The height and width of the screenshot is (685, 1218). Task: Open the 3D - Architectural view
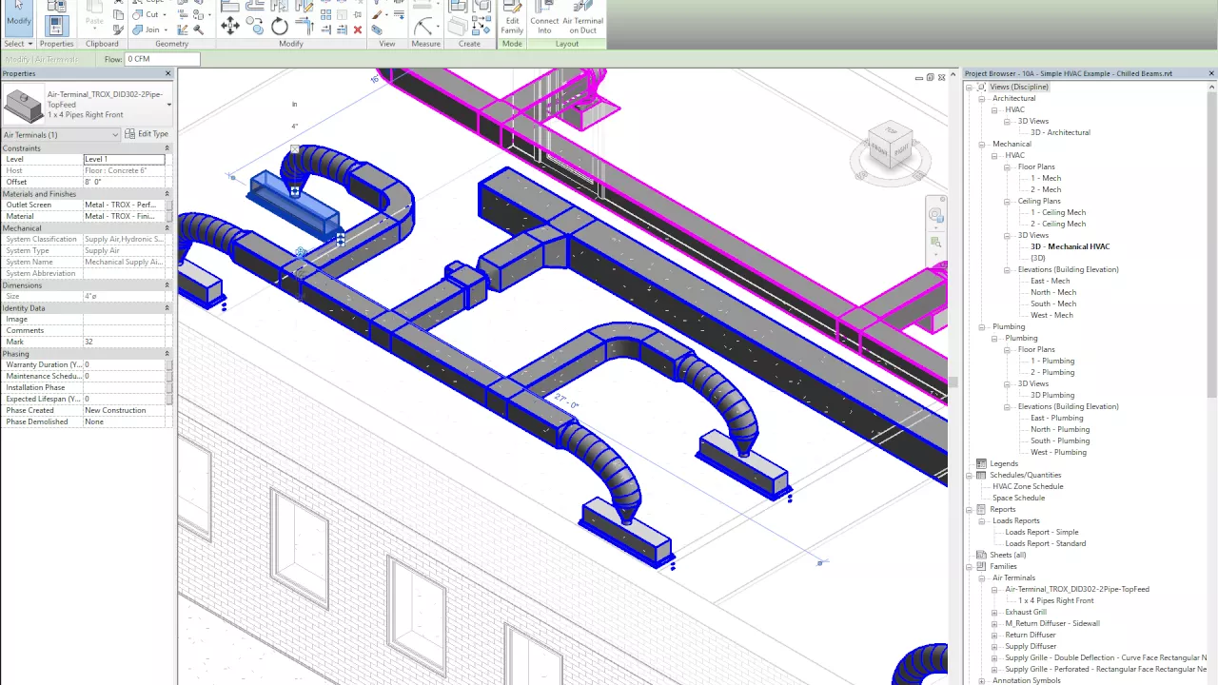click(1060, 132)
